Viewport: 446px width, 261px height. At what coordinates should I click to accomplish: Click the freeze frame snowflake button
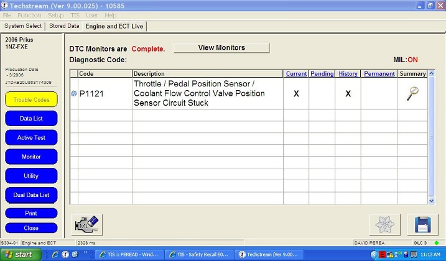click(384, 225)
